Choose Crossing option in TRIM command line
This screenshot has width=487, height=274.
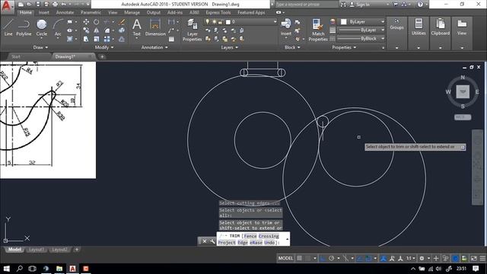click(x=269, y=236)
